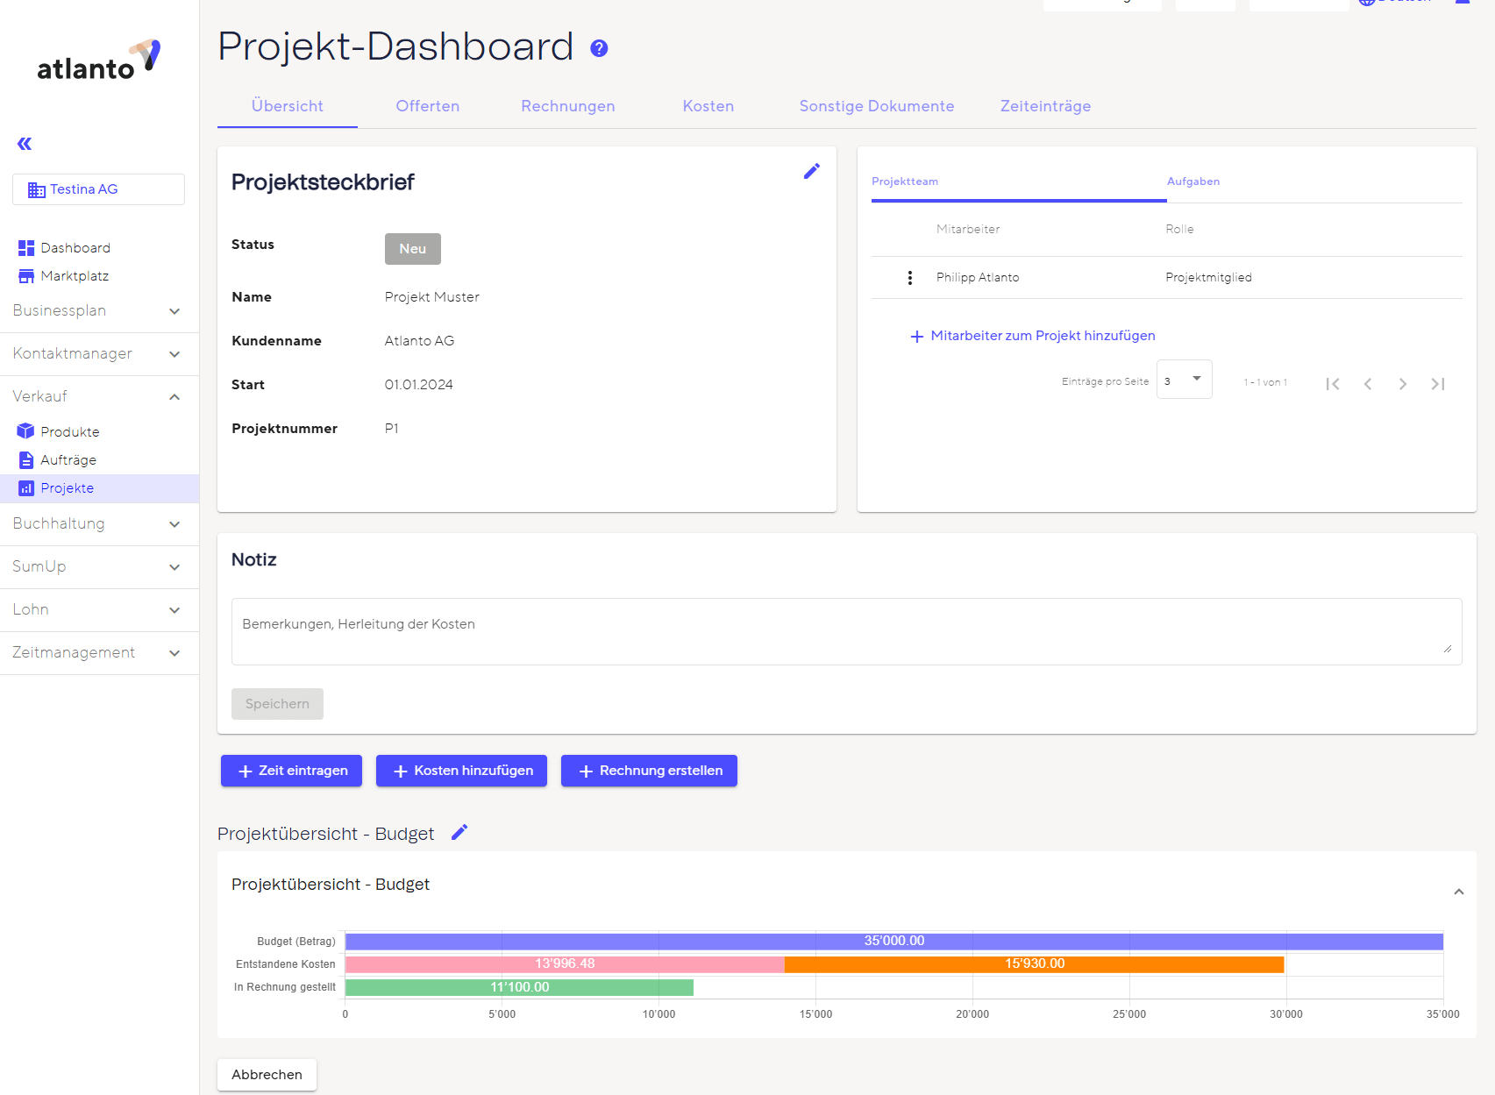This screenshot has height=1095, width=1495.
Task: Open Marktplatz in sidebar
Action: 63,276
